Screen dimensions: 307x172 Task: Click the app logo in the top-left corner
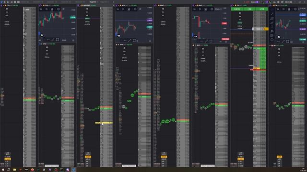2,2
